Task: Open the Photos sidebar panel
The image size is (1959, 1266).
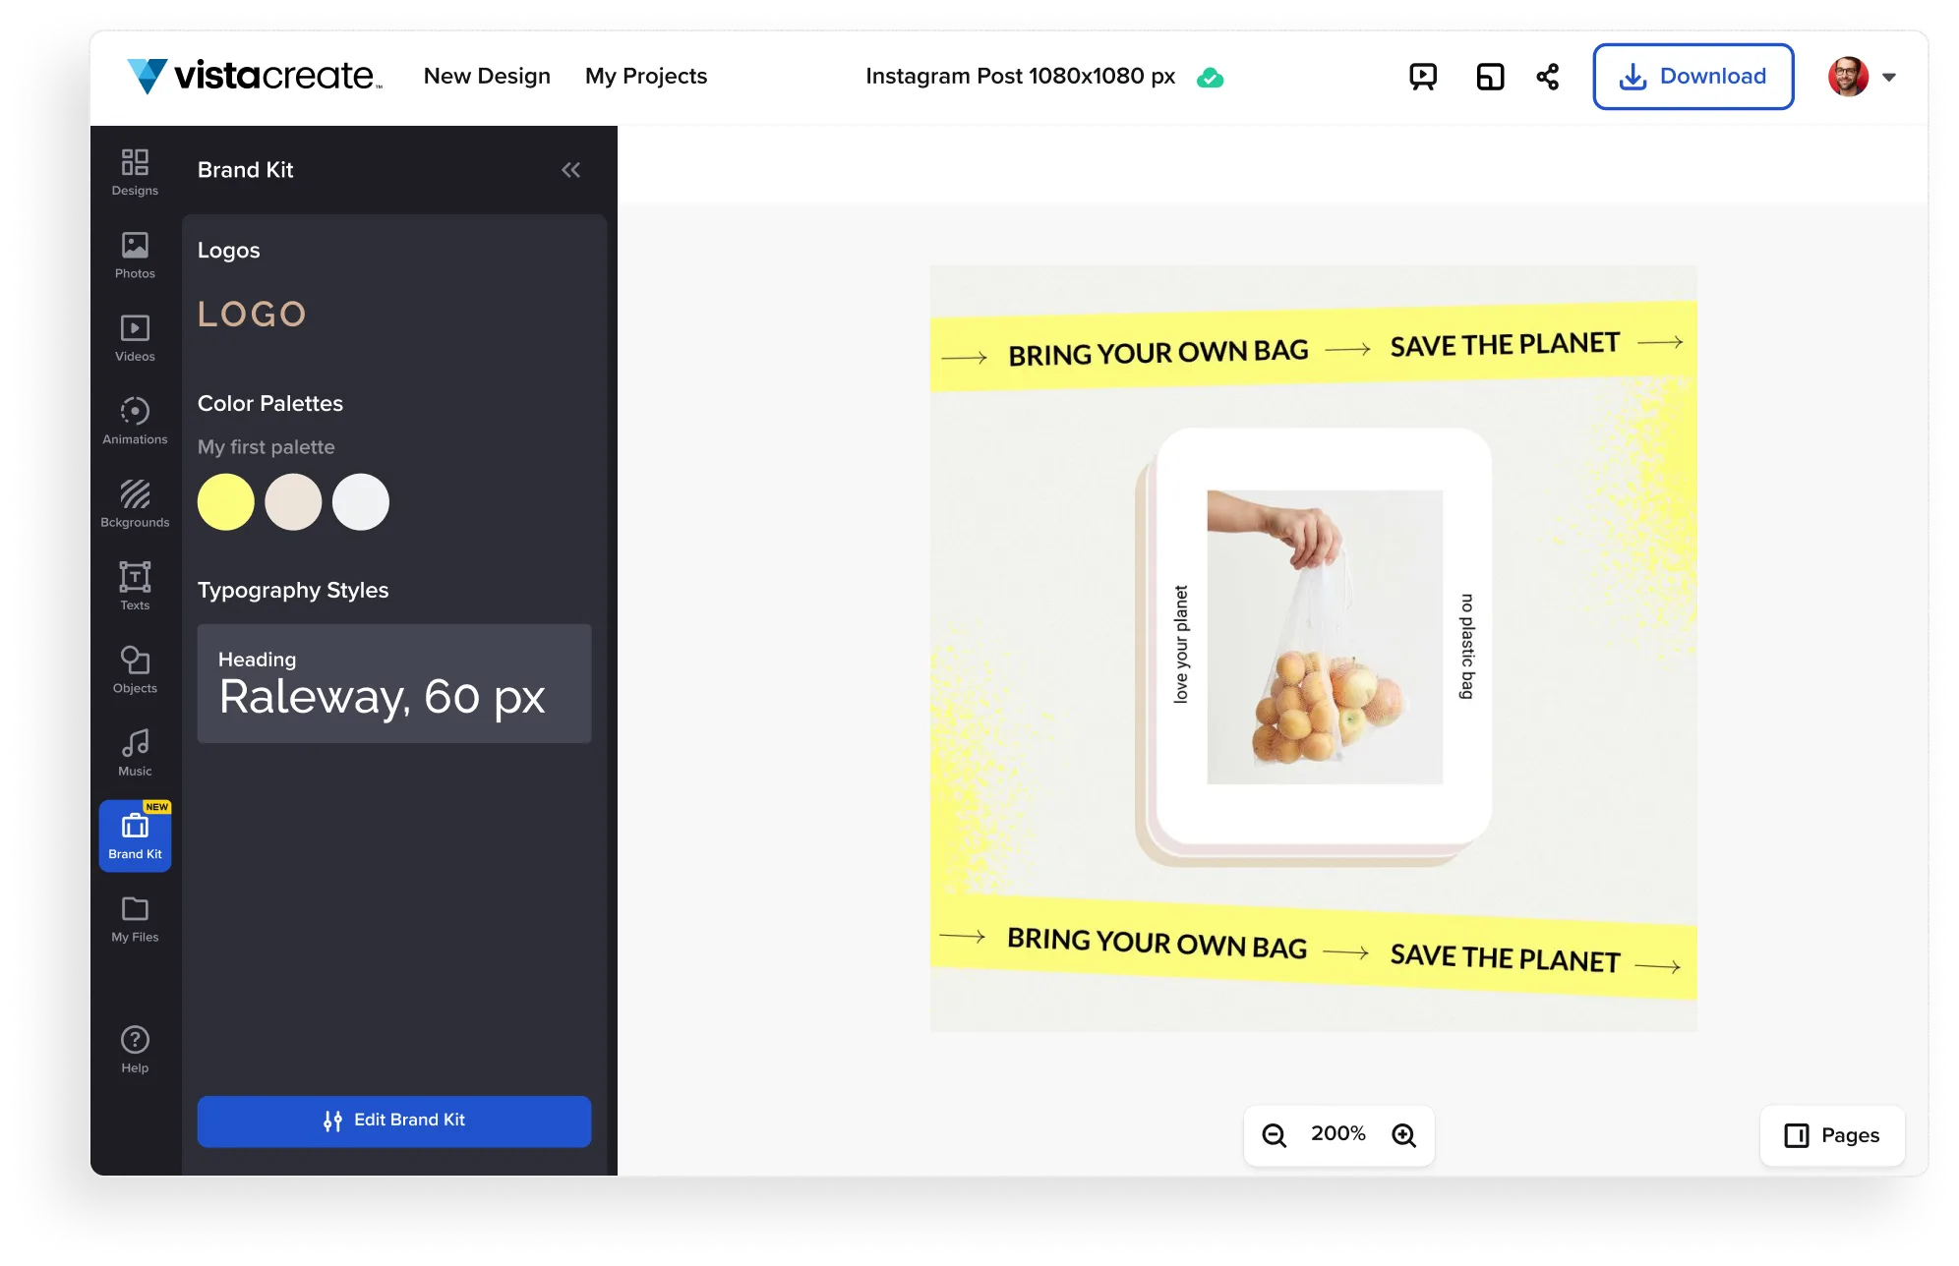Action: 135,255
